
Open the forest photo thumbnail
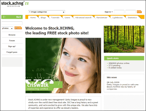click(x=124, y=39)
